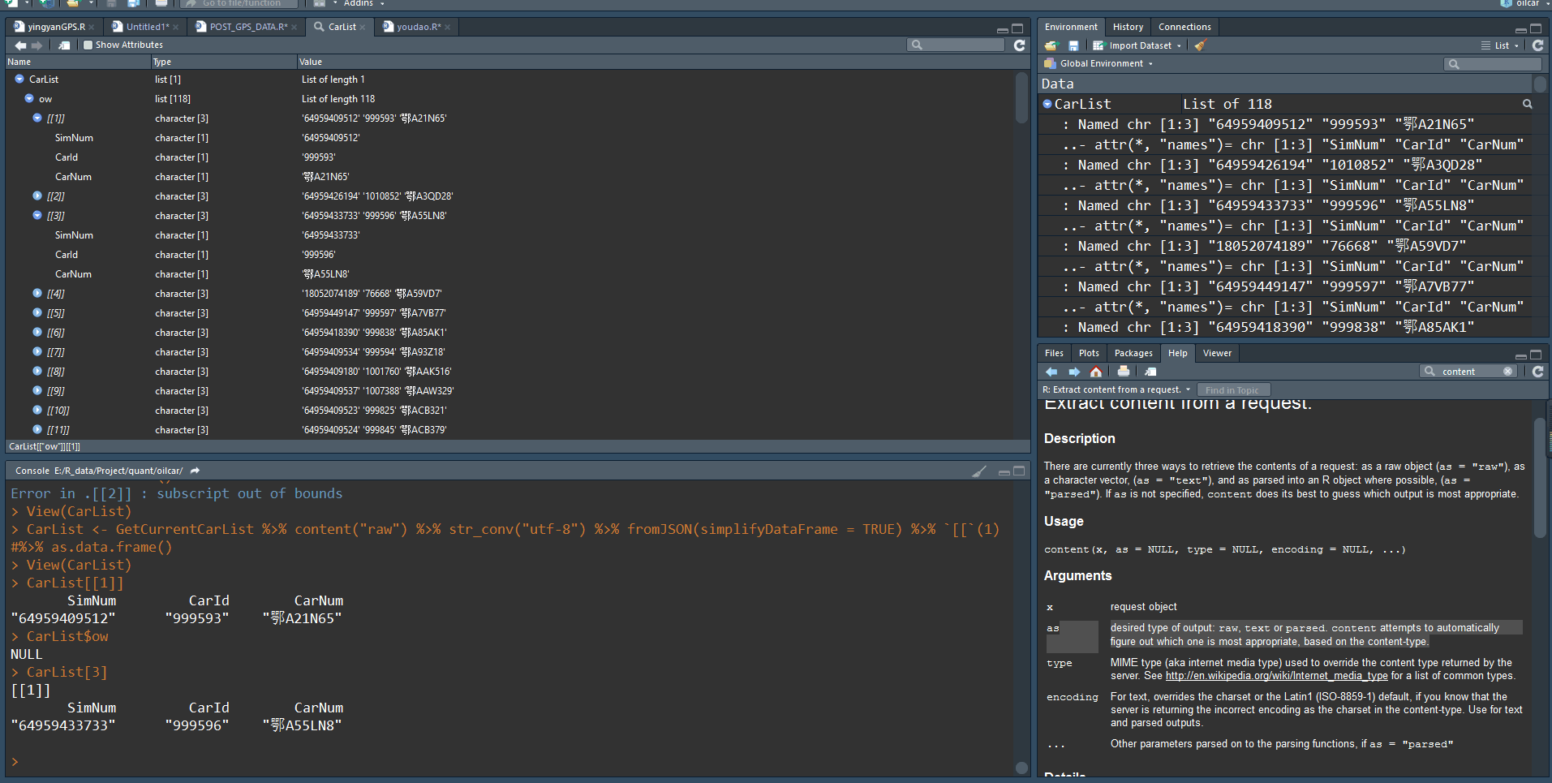Clear the console with the broom icon
The width and height of the screenshot is (1552, 783).
click(x=979, y=471)
